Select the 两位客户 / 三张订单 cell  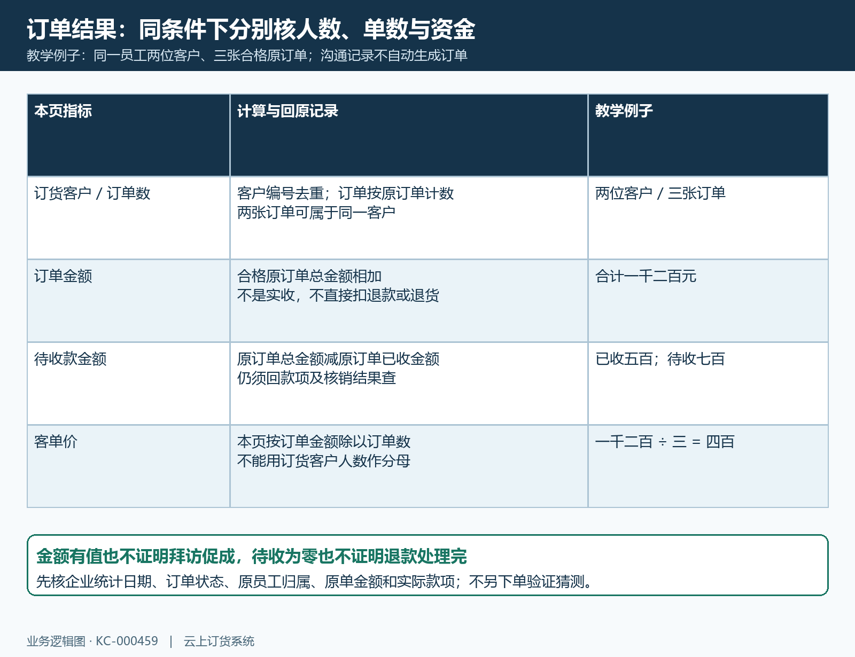coord(708,218)
